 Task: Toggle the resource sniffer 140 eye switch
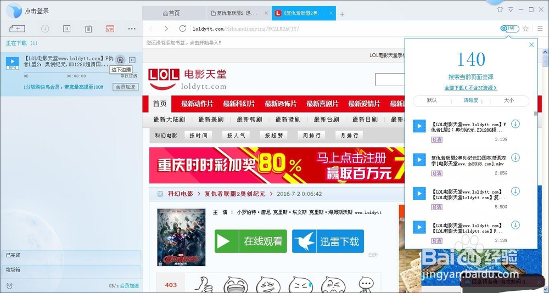click(x=509, y=29)
